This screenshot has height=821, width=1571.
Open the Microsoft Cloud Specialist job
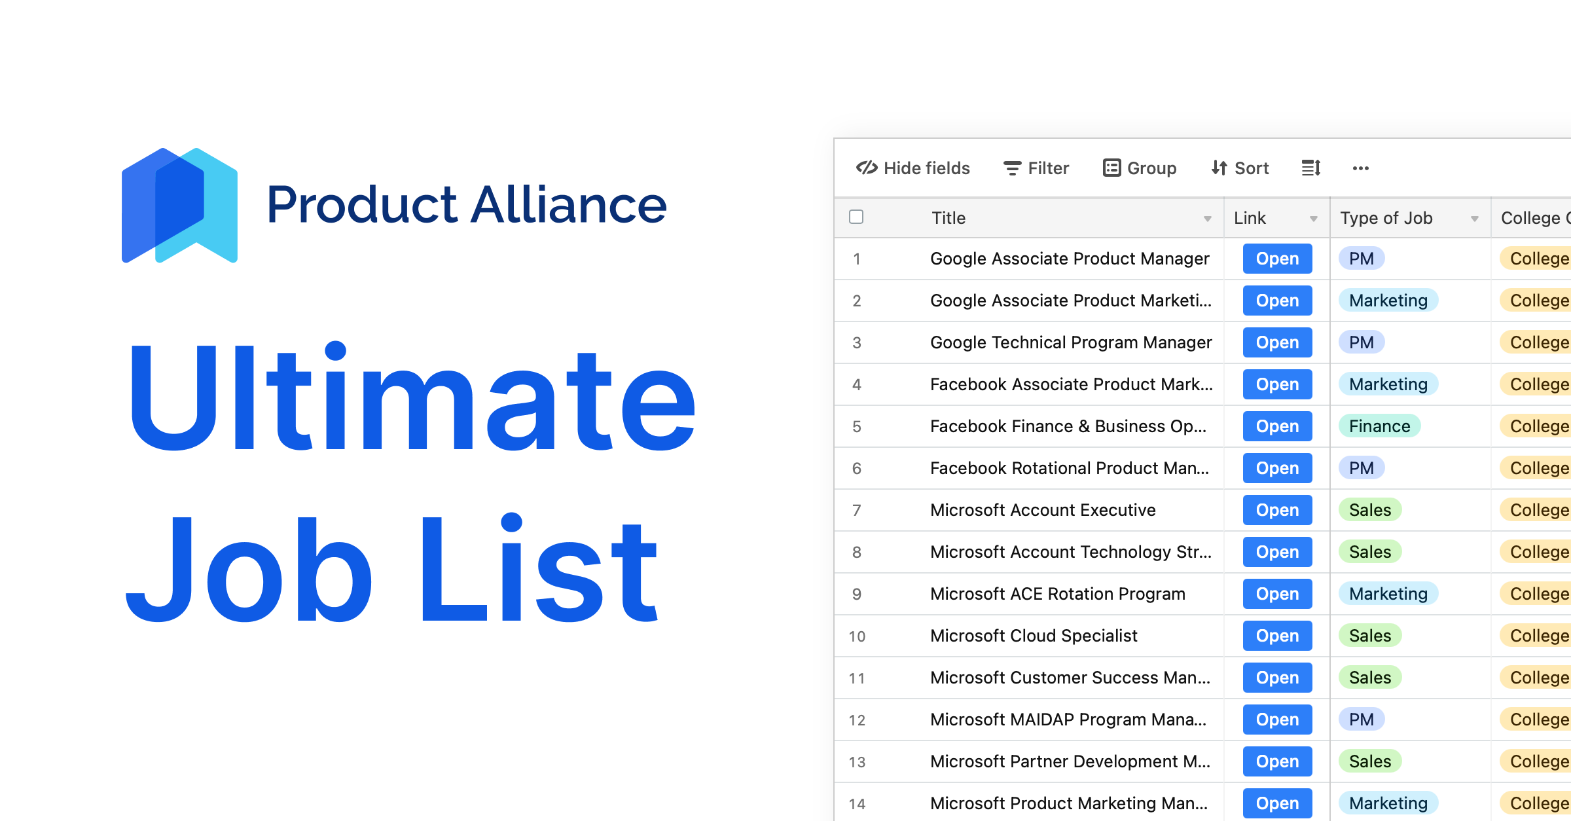click(x=1276, y=636)
